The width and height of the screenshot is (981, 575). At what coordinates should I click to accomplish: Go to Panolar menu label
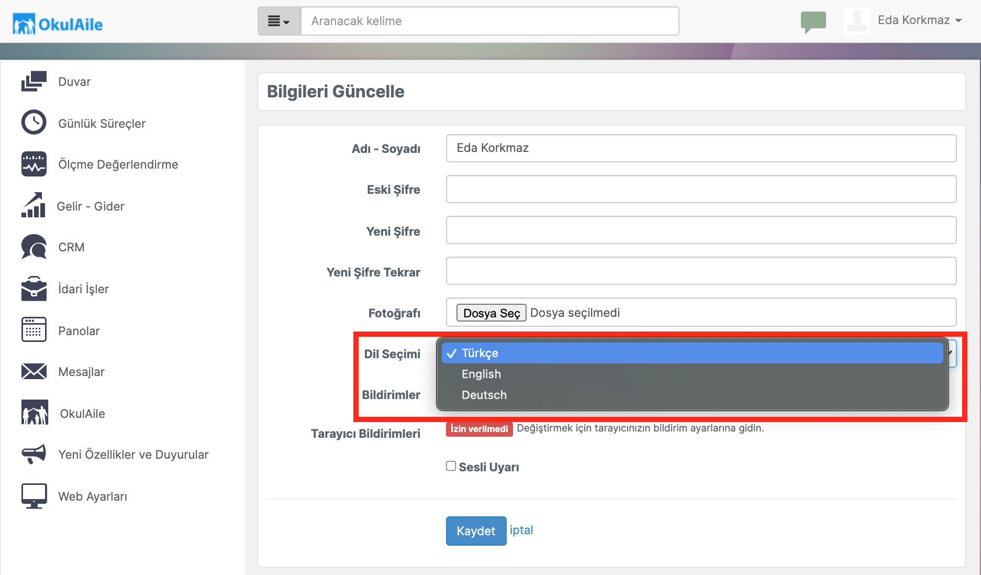(79, 331)
